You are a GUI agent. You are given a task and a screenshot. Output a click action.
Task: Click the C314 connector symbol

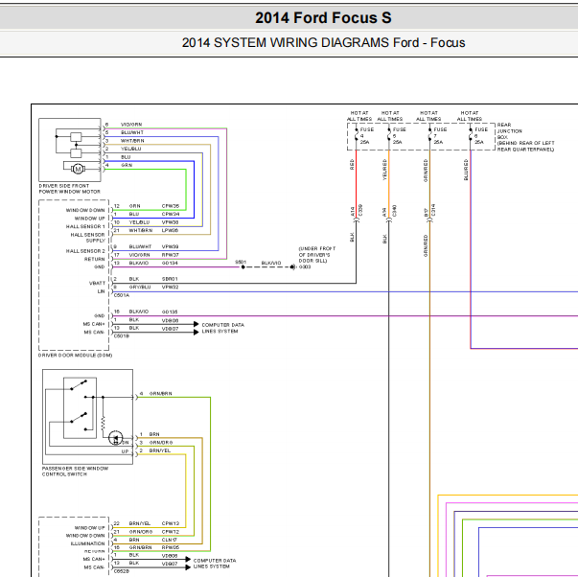coord(429,219)
